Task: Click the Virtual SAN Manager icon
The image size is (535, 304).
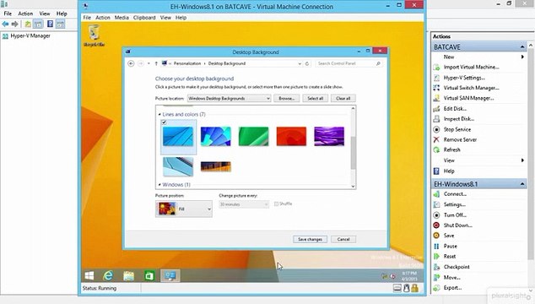Action: tap(436, 98)
